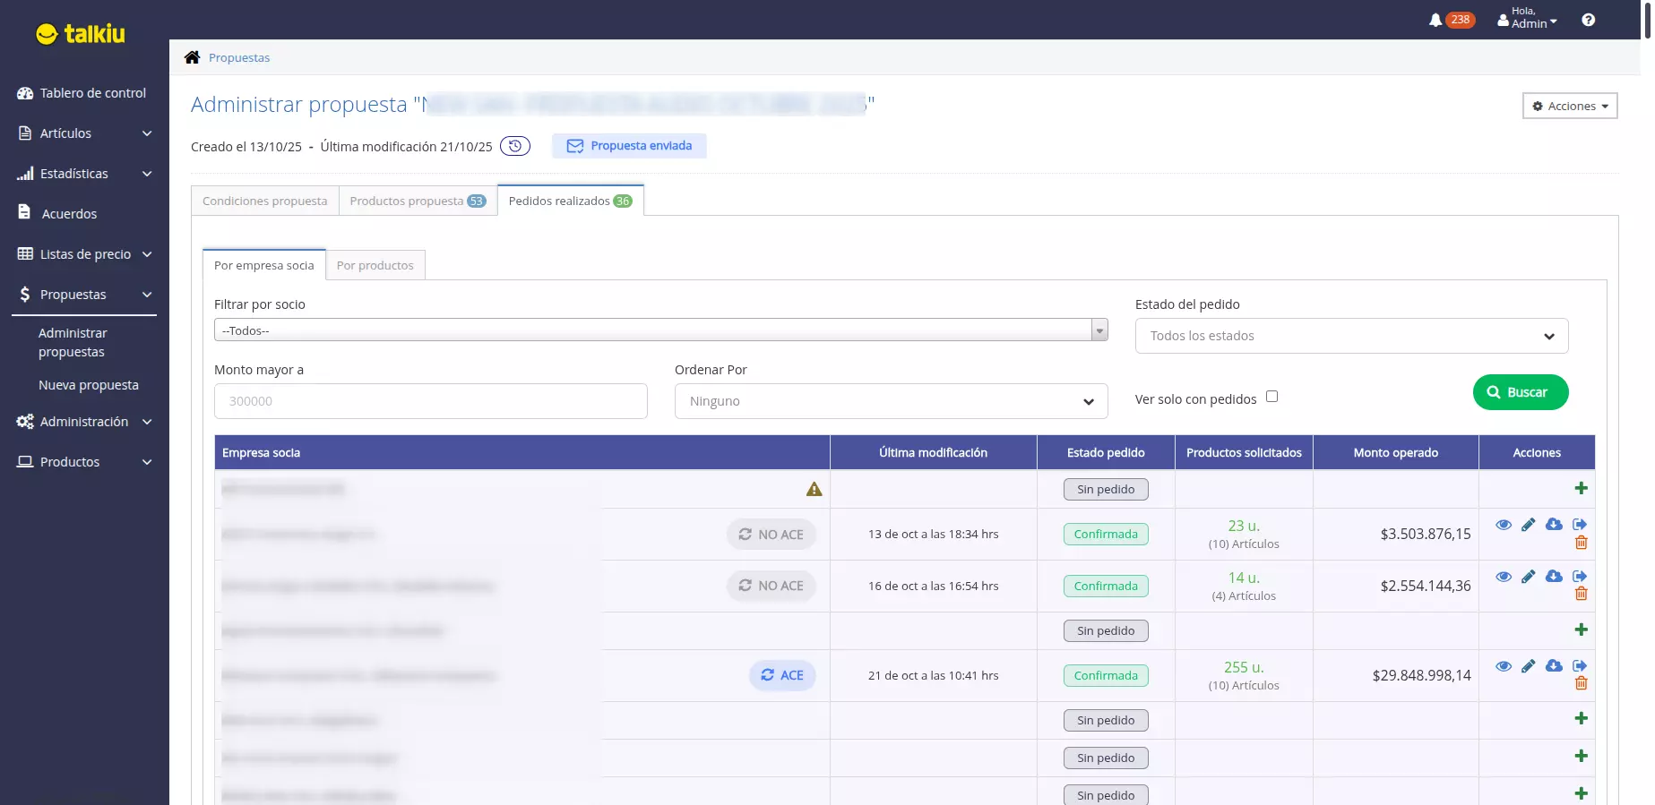Click the help question mark icon
Viewport: 1655px width, 805px height.
(x=1588, y=20)
